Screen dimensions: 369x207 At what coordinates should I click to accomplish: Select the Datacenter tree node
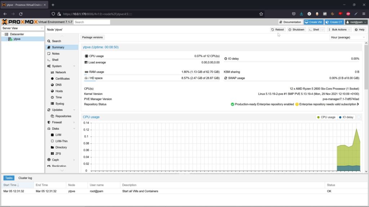17,34
